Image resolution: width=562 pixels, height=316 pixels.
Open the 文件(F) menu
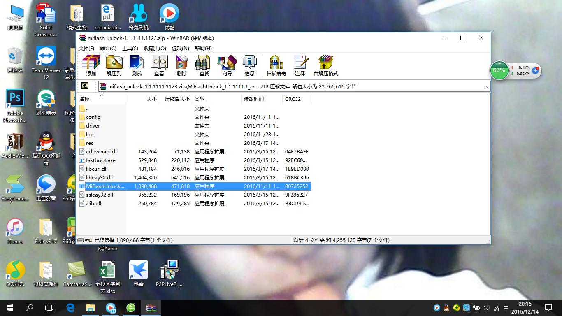click(86, 48)
